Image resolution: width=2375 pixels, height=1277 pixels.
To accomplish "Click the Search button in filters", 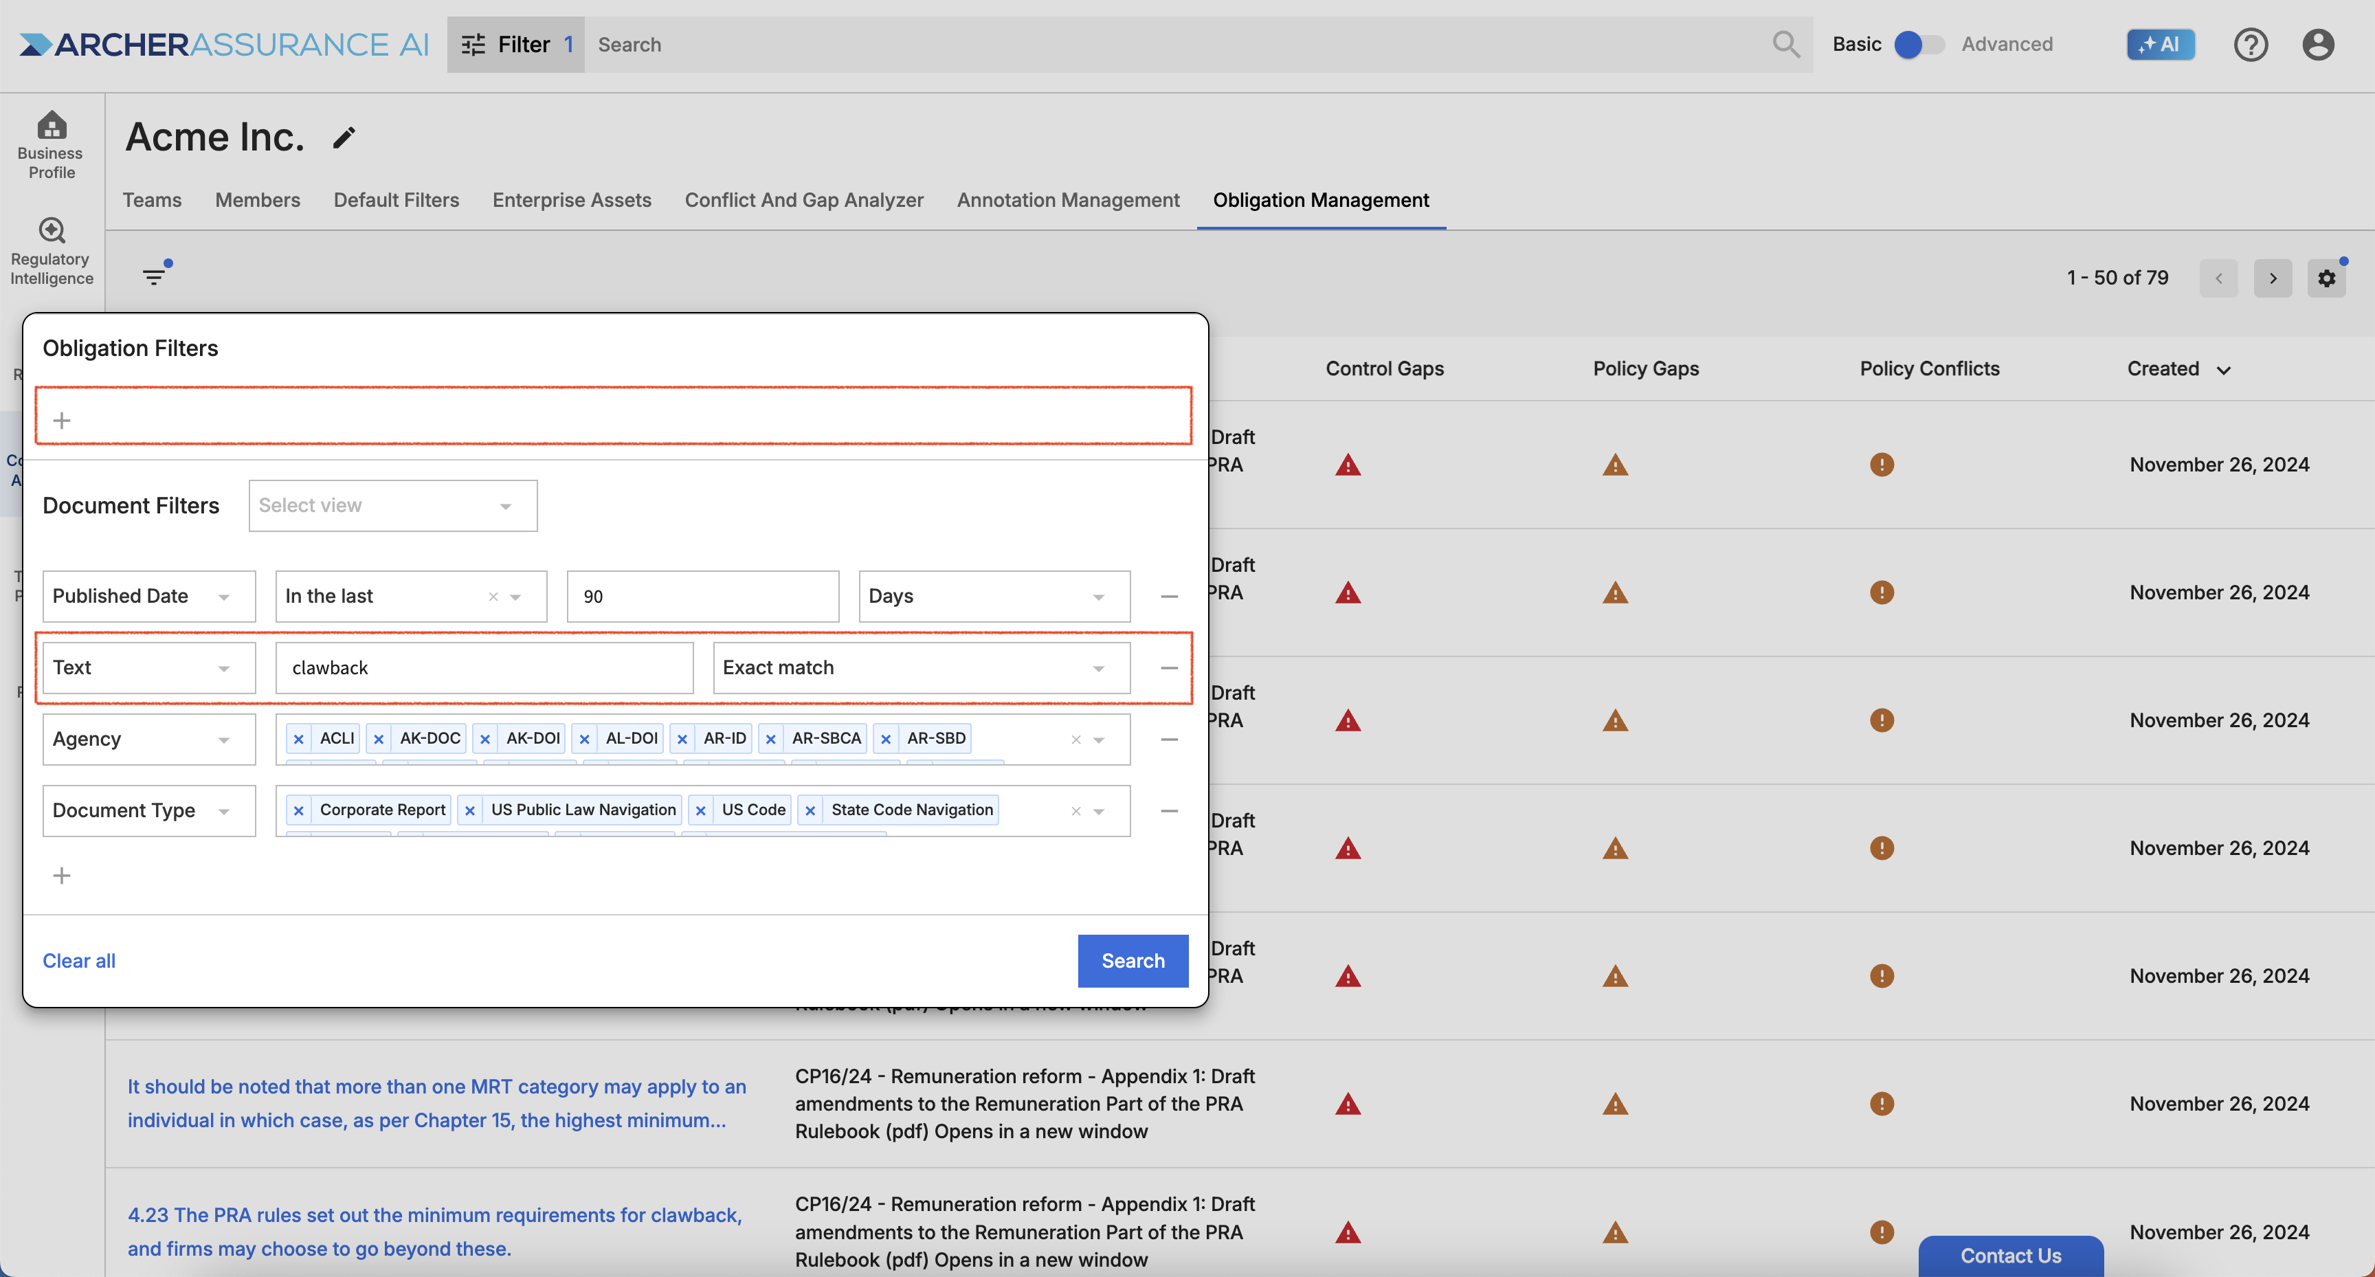I will [1133, 961].
